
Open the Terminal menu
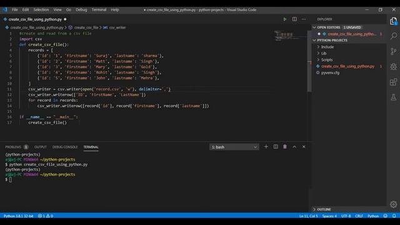click(x=99, y=10)
